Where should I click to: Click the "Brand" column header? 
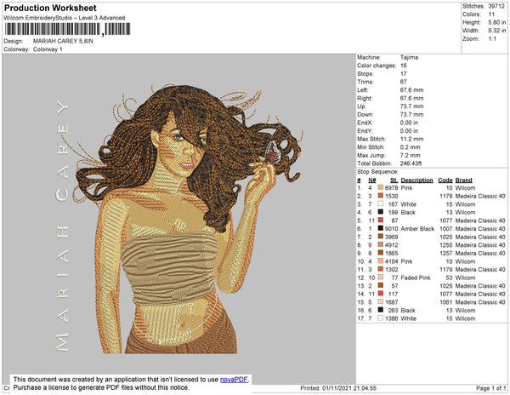point(463,180)
